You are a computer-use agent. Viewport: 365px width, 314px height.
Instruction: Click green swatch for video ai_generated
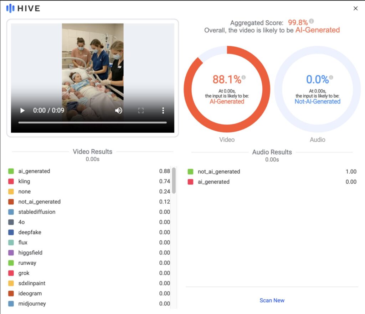point(11,171)
